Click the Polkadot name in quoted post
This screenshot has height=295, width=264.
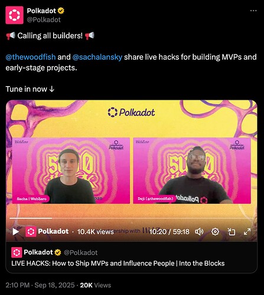pos(38,253)
